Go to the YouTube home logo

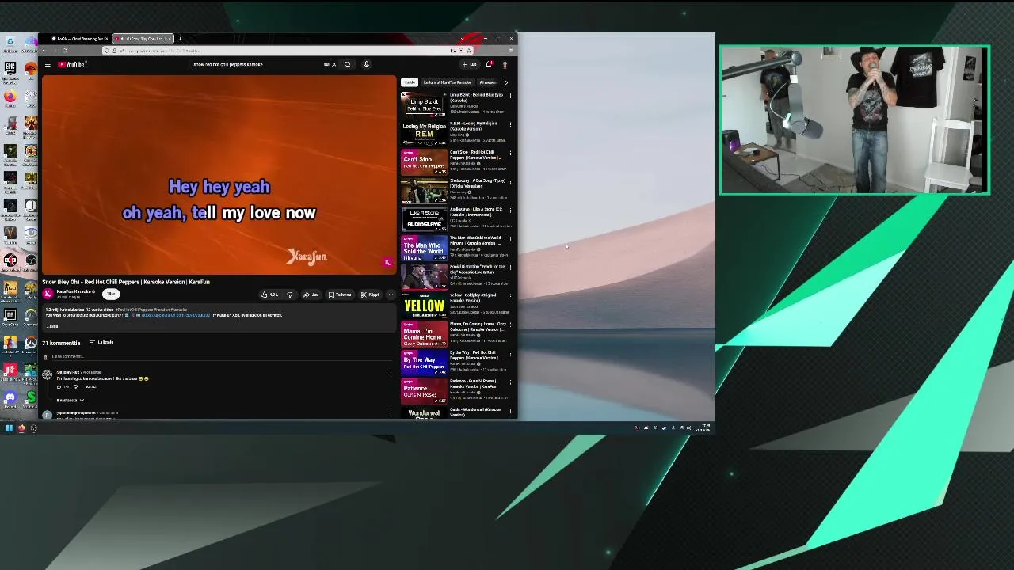click(71, 64)
